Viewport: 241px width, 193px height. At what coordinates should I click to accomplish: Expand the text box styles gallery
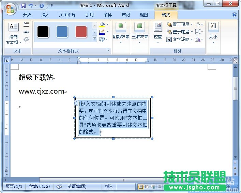coord(94,38)
